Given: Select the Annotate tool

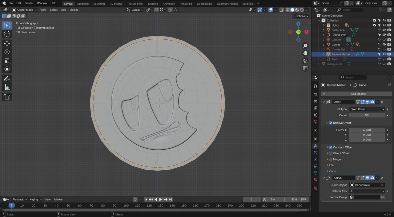Looking at the screenshot, I should (x=7, y=79).
